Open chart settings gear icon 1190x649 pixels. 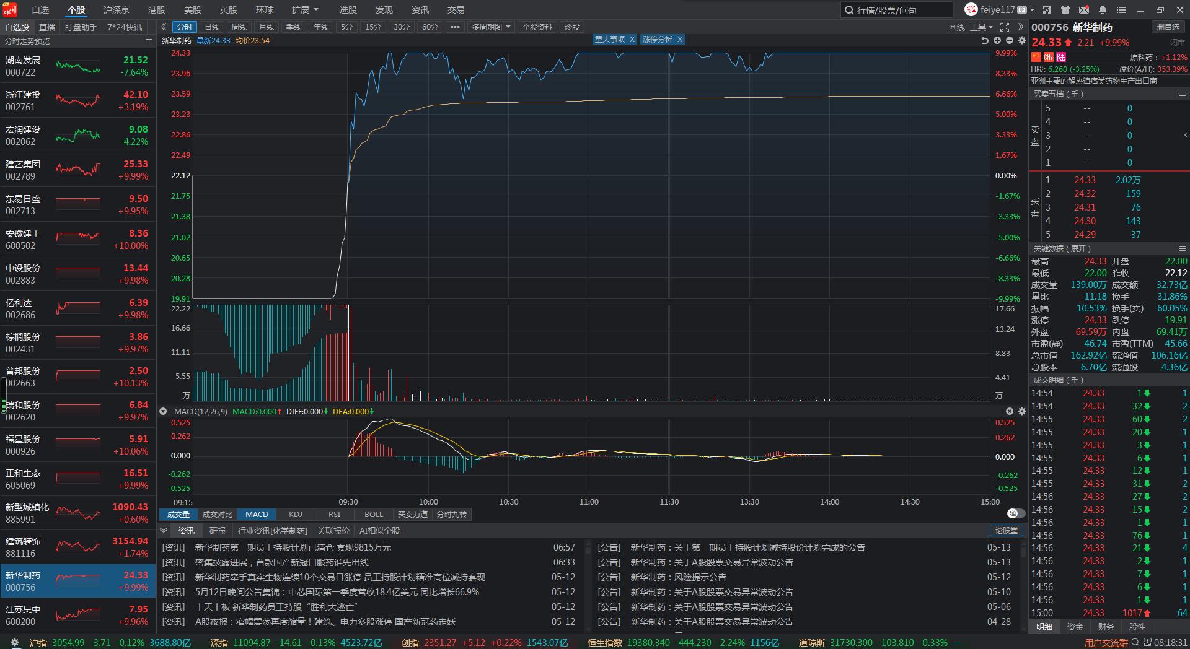1022,40
